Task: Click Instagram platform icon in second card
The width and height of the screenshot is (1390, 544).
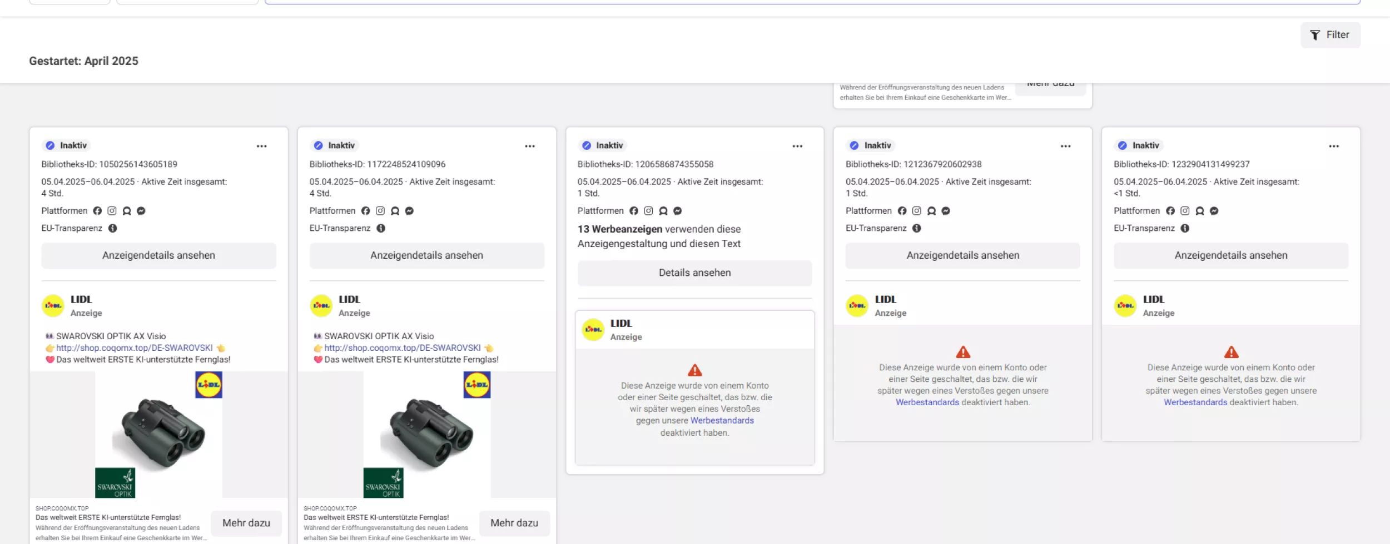Action: [380, 211]
